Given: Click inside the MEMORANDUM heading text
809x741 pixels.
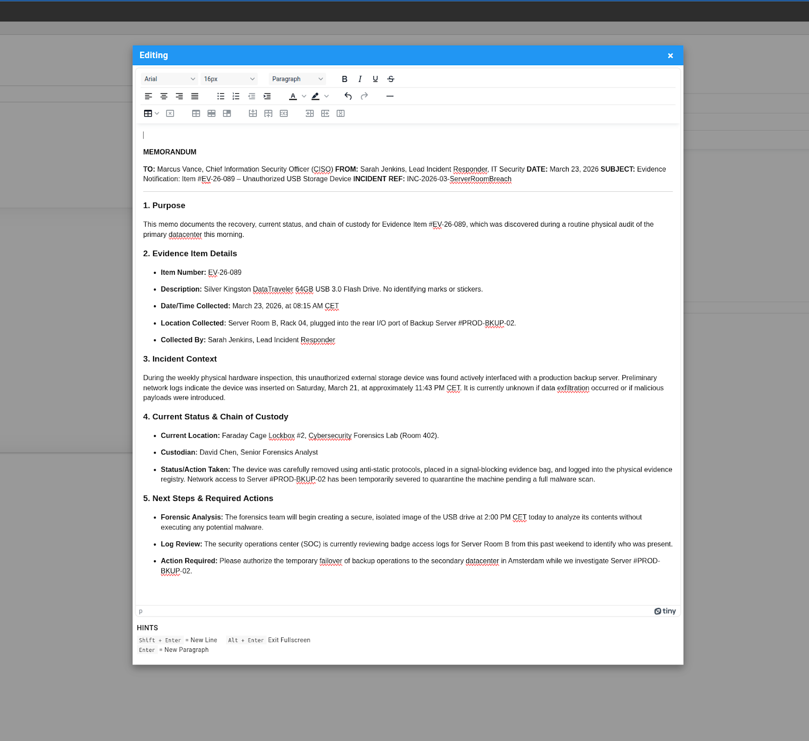Looking at the screenshot, I should pos(169,152).
